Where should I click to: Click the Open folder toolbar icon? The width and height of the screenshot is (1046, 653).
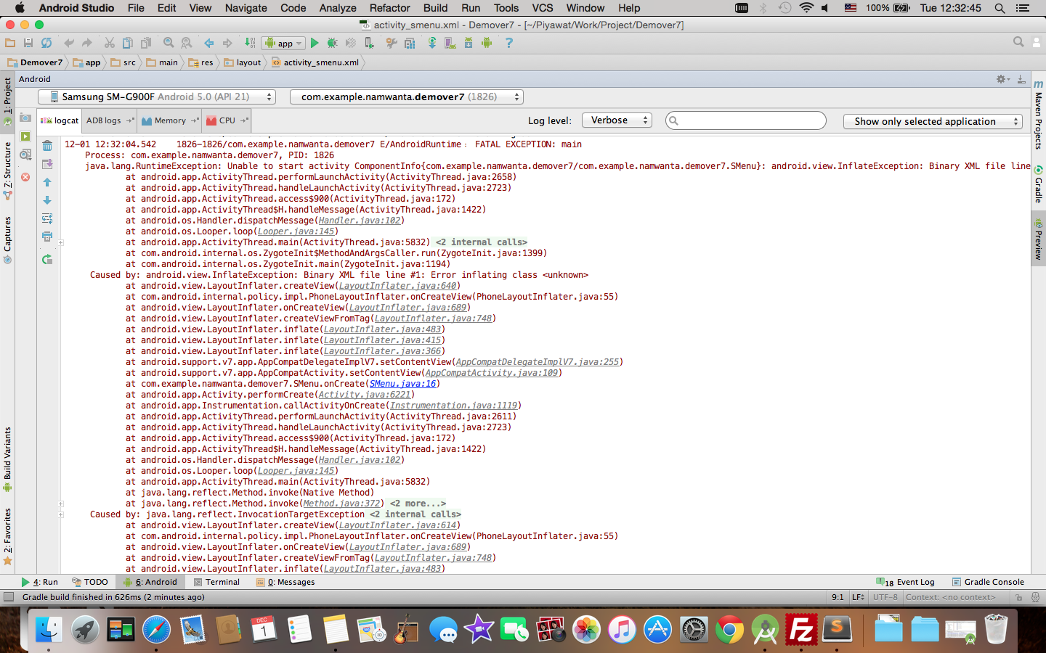(10, 43)
